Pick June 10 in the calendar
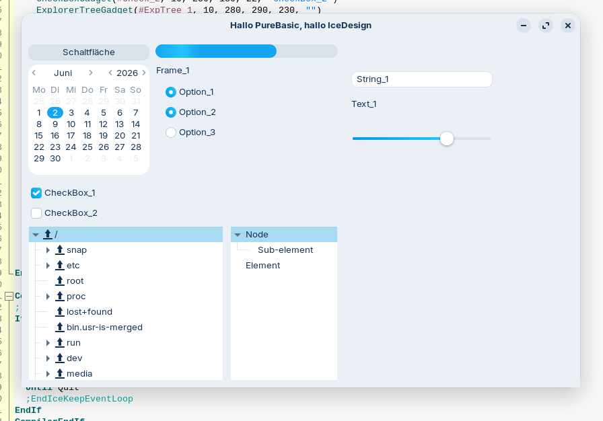 point(71,124)
